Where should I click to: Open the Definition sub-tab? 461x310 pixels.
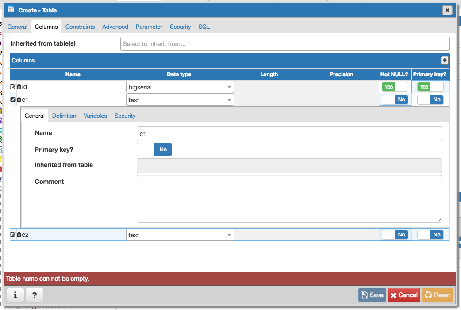64,116
